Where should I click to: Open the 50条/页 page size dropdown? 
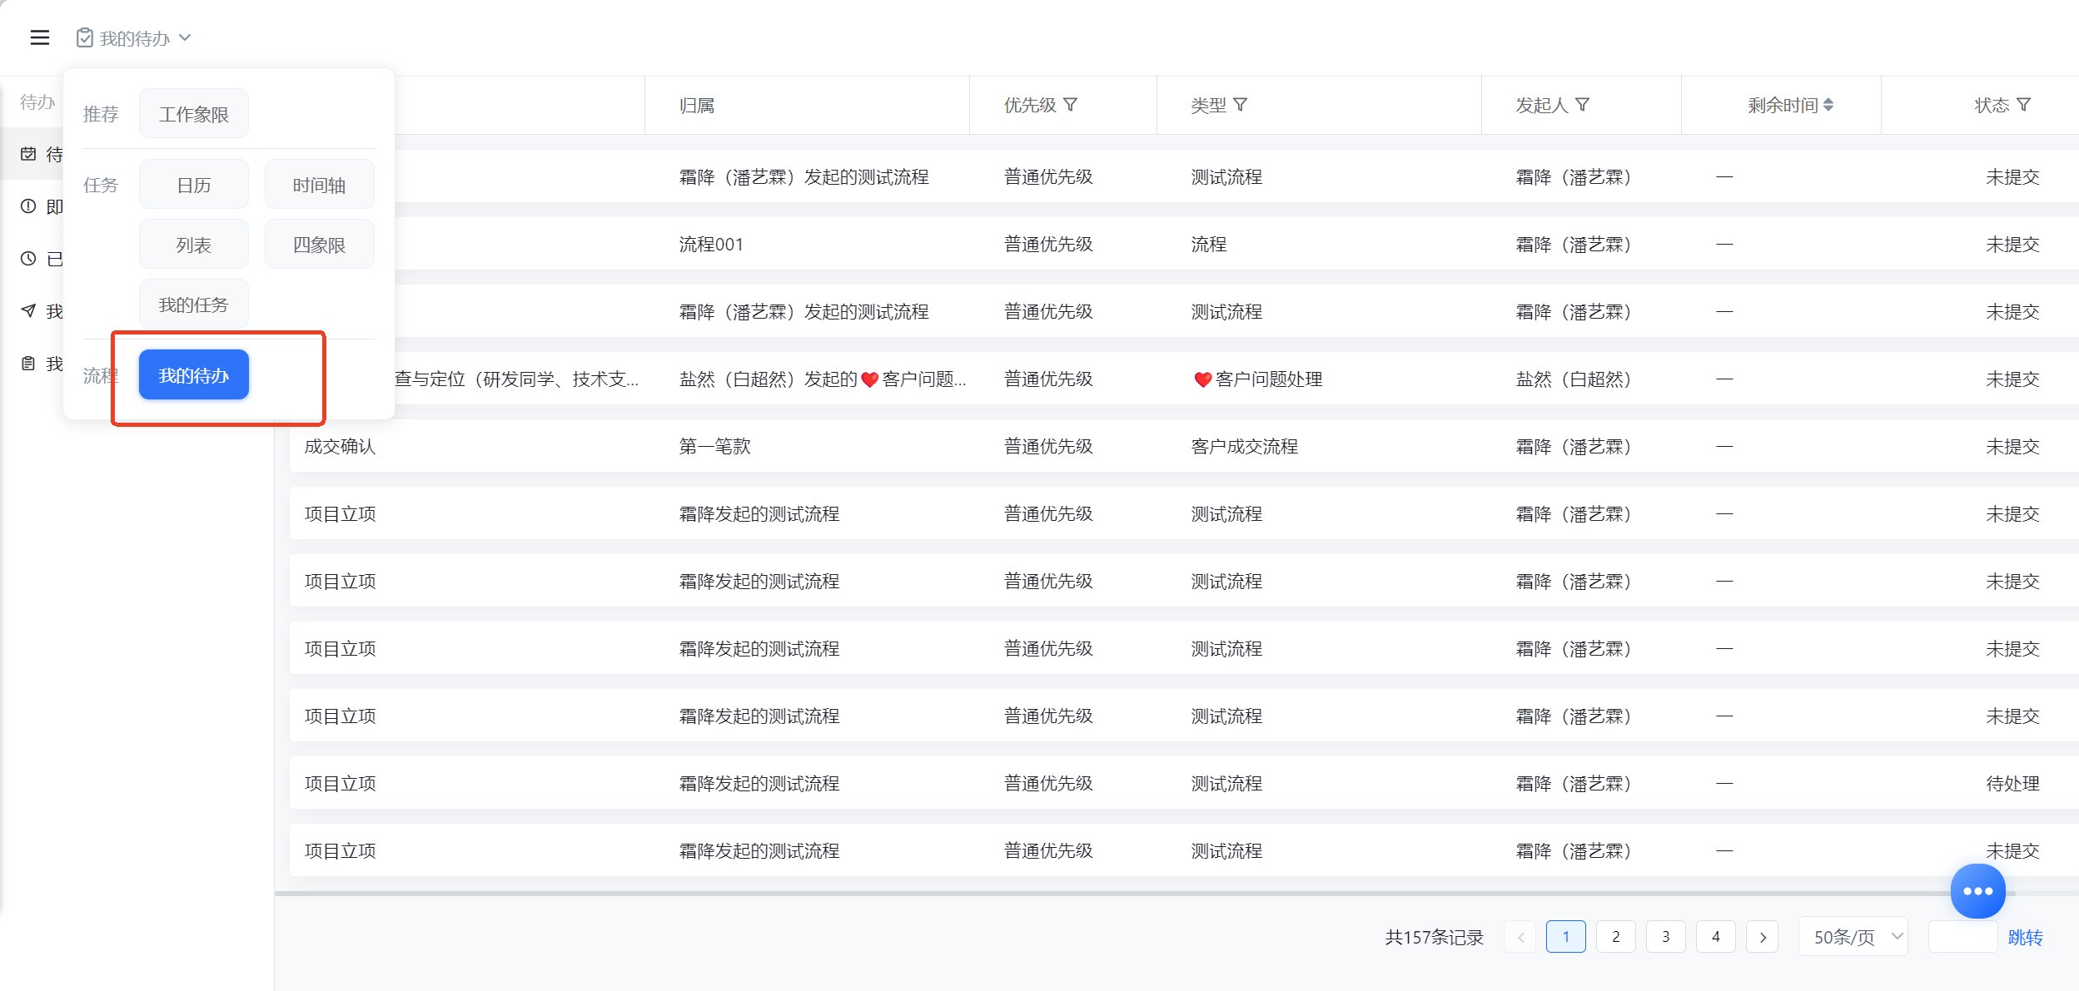coord(1853,937)
